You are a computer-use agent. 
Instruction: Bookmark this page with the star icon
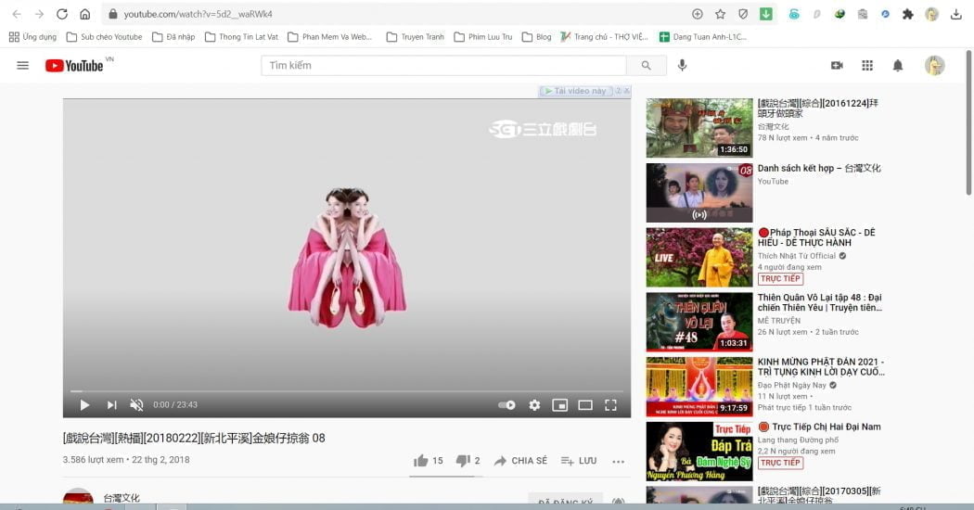(720, 14)
